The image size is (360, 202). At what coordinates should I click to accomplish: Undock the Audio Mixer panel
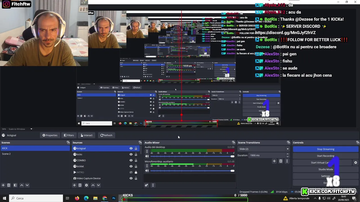coord(233,143)
